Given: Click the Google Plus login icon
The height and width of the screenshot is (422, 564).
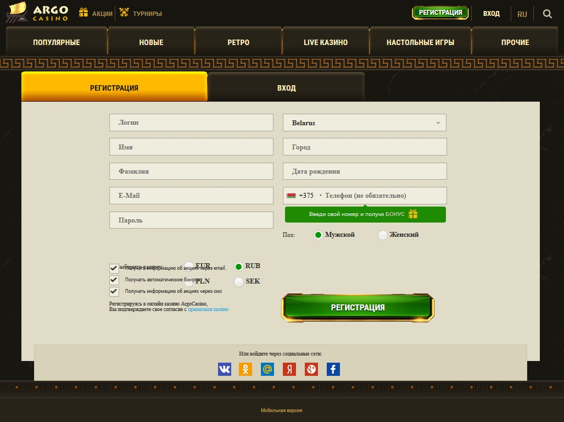Looking at the screenshot, I should coord(311,369).
